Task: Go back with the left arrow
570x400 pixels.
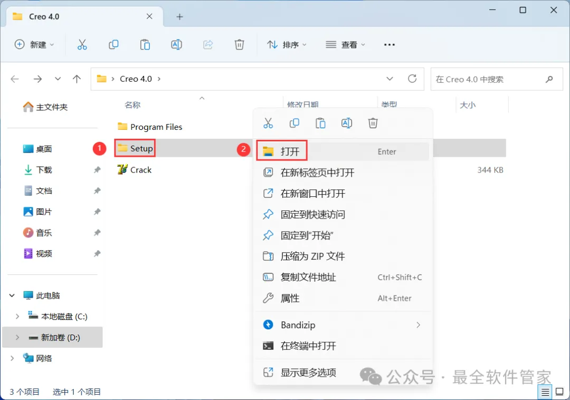Action: pyautogui.click(x=15, y=79)
